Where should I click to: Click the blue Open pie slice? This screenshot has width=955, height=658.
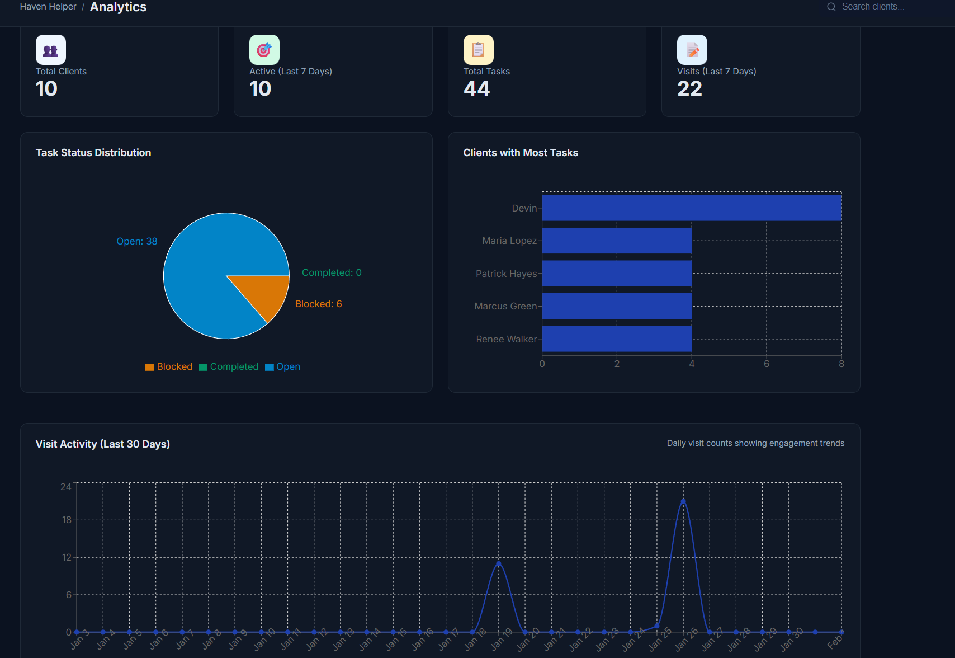pos(207,263)
